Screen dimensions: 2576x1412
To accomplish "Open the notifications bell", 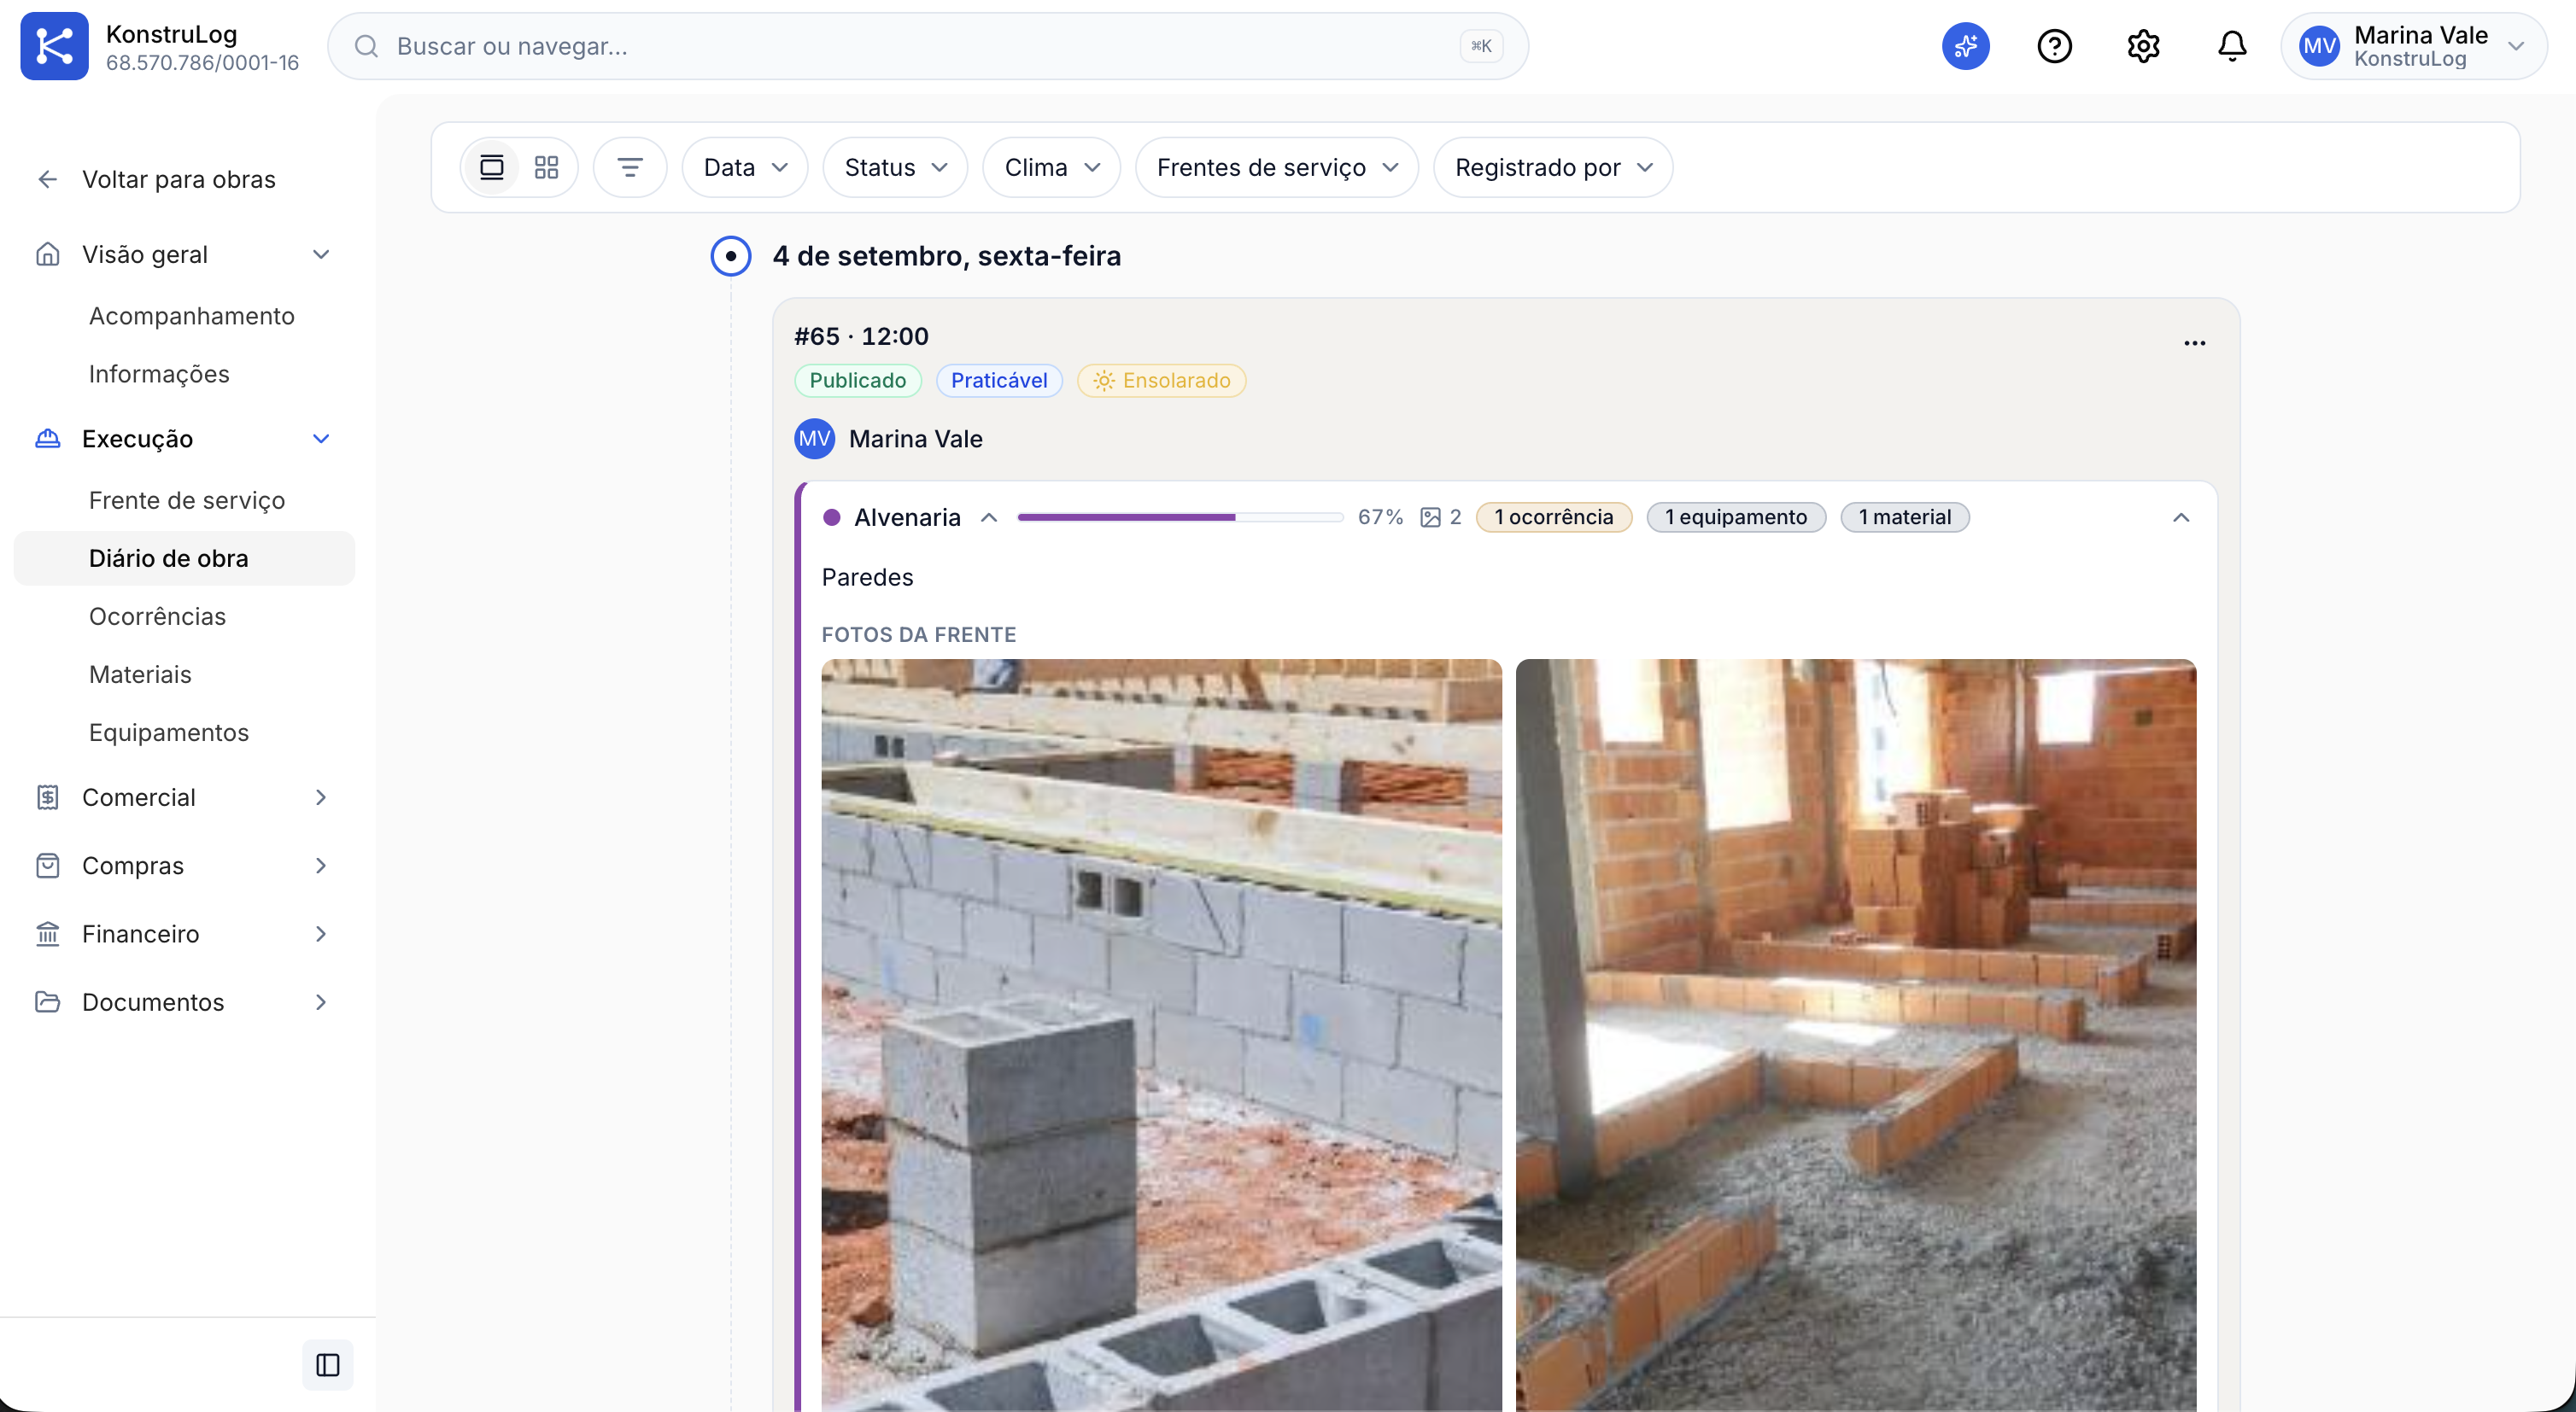I will (2232, 46).
